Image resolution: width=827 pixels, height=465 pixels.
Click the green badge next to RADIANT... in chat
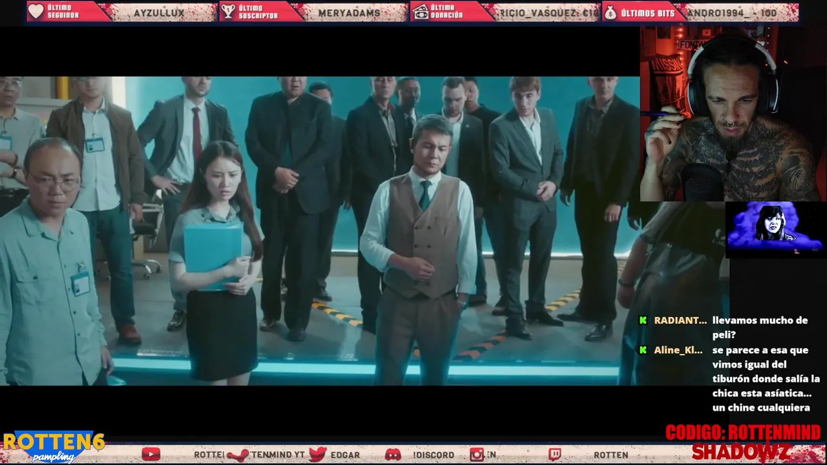[643, 320]
